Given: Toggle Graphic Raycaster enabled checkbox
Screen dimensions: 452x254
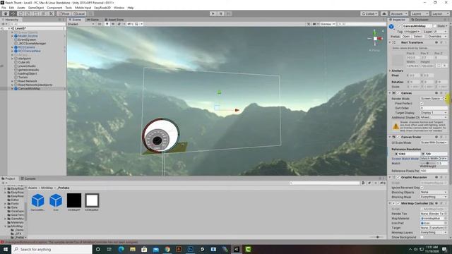Looking at the screenshot, I should [x=398, y=177].
